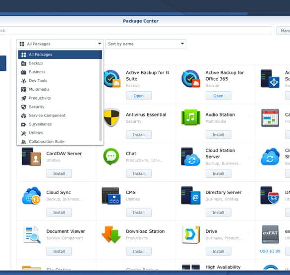Click the Manual Install button
The height and width of the screenshot is (275, 290).
click(284, 31)
